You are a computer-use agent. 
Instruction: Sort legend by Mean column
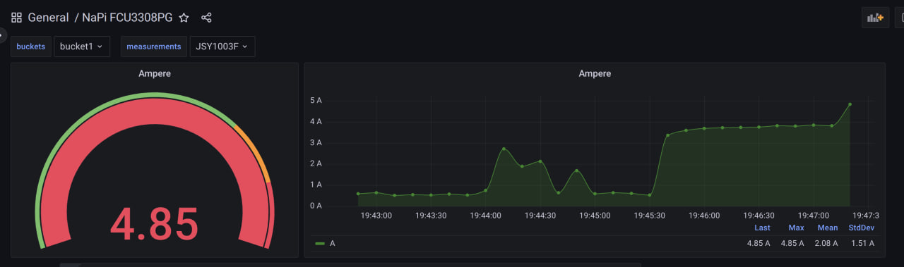coord(827,228)
